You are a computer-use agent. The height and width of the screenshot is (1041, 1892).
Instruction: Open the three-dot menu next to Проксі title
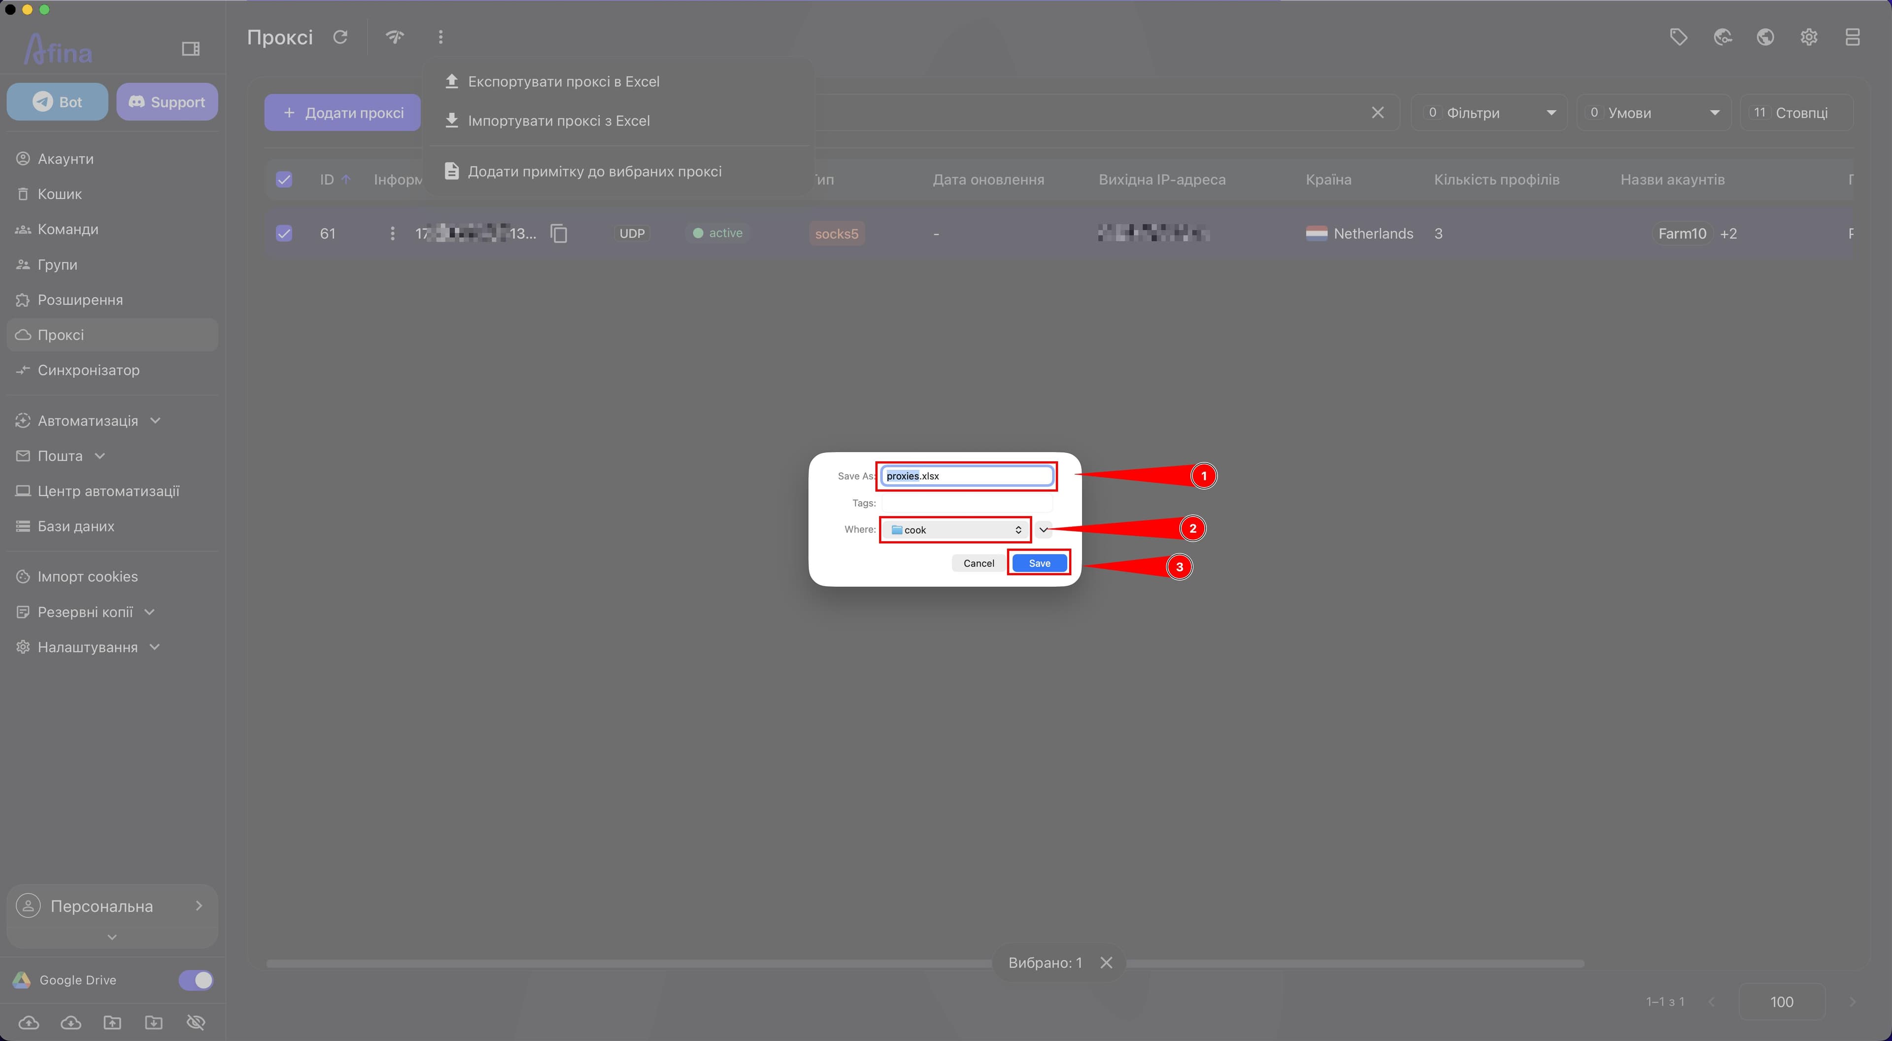coord(440,37)
